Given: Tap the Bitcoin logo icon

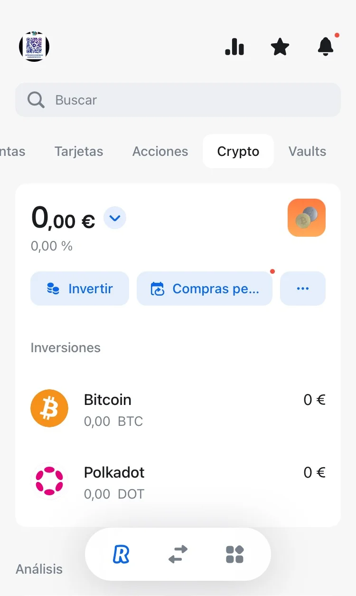Looking at the screenshot, I should [x=49, y=408].
